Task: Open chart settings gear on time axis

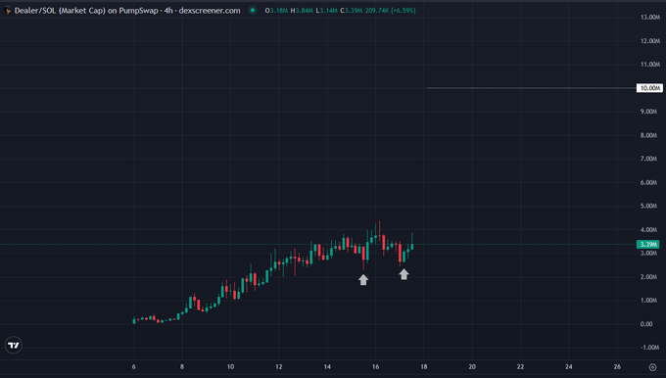Action: tap(653, 367)
